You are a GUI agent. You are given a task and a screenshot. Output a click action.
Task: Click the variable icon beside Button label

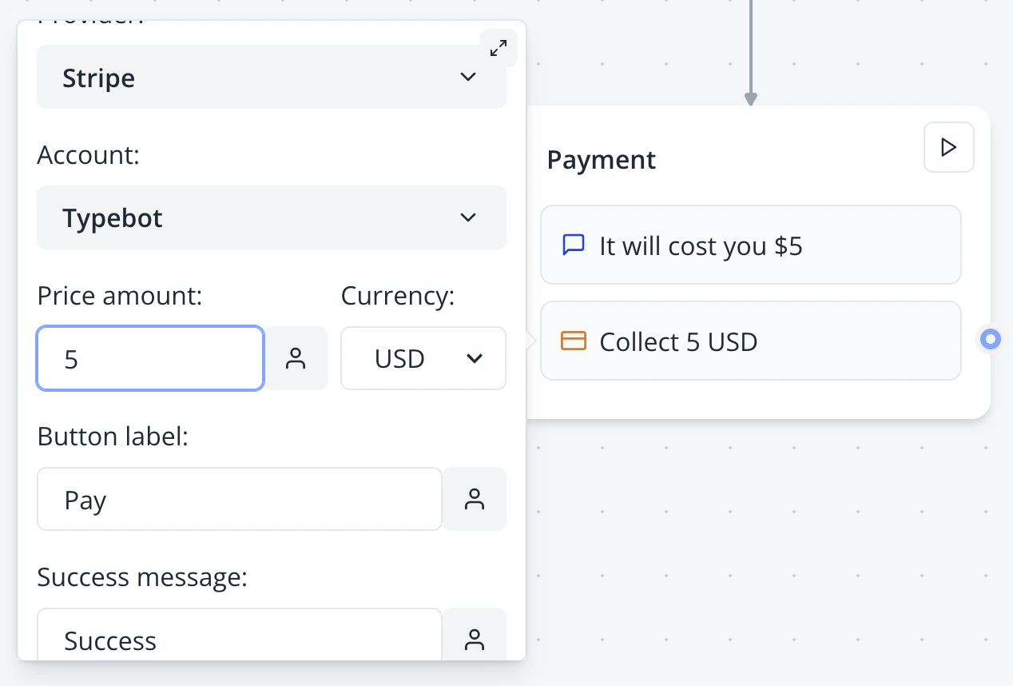point(475,499)
